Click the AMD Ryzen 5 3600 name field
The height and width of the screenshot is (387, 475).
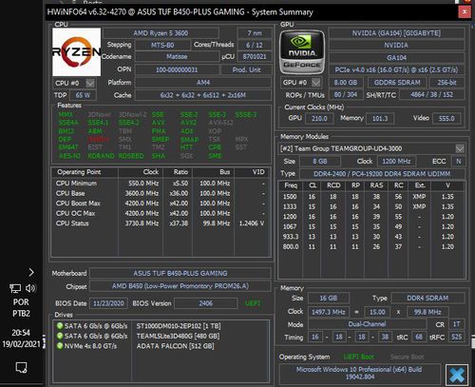161,33
